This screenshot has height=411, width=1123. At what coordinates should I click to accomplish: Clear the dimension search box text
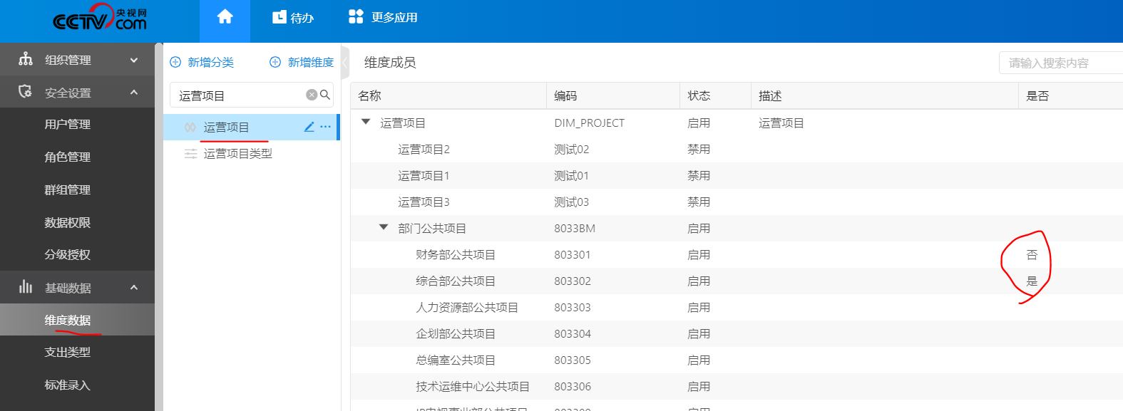[312, 95]
